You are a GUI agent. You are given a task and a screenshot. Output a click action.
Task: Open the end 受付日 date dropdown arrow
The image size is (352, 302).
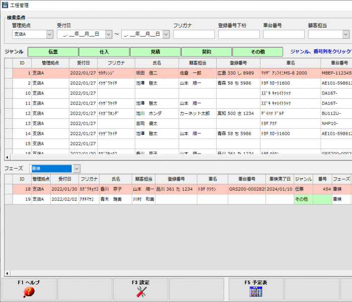[166, 34]
